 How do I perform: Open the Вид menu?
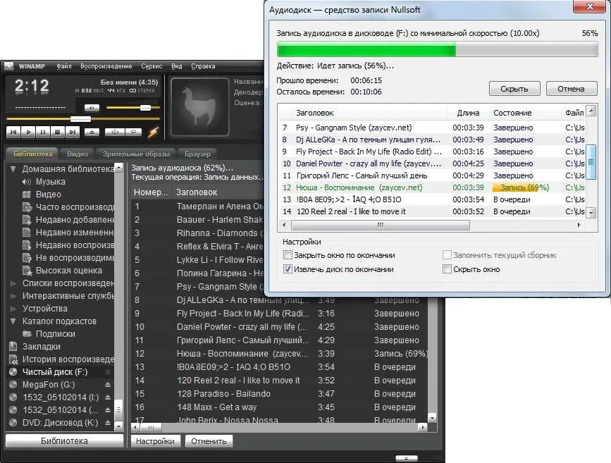tap(176, 66)
